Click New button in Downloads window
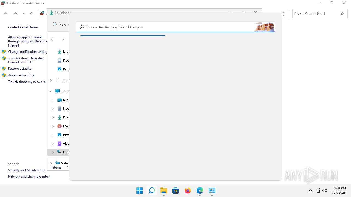Image resolution: width=351 pixels, height=197 pixels. [x=61, y=24]
